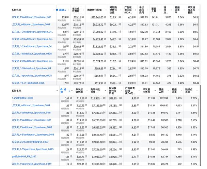
Task: Click CPM value $18.89
Action: click(151, 164)
